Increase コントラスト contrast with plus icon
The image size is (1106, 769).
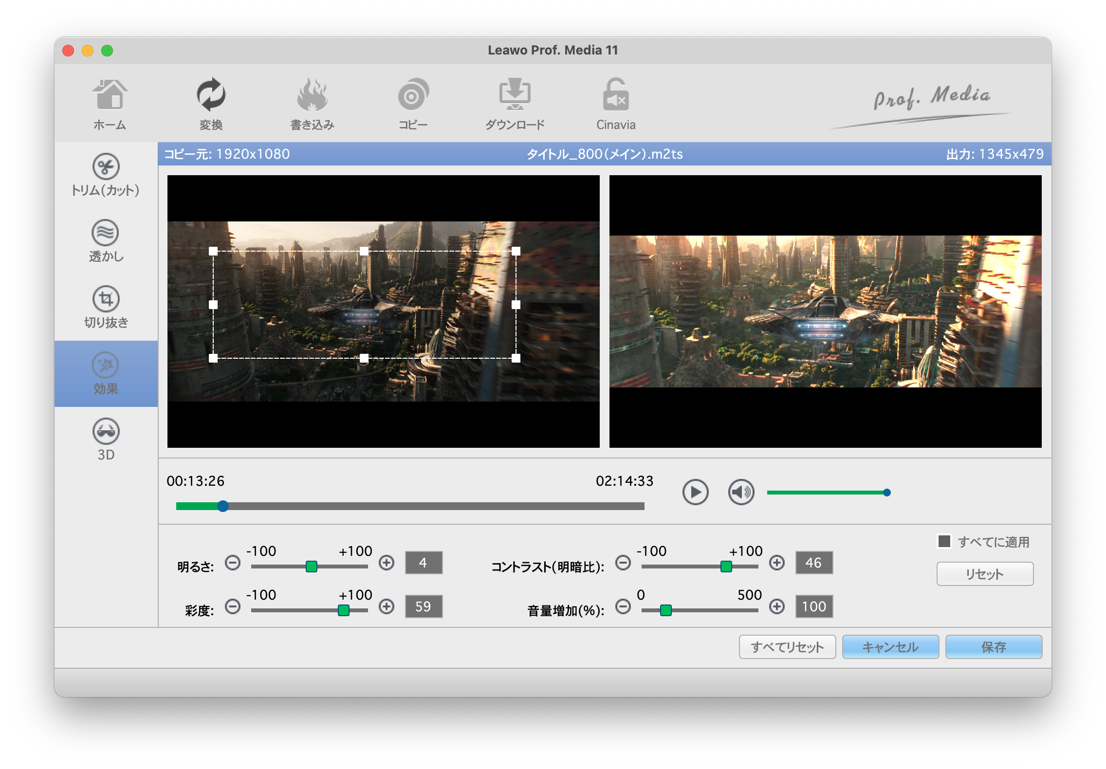(x=777, y=563)
